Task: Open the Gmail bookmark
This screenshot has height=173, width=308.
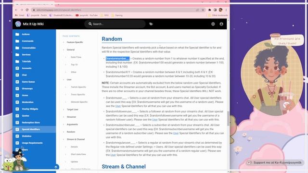Action: click(20, 15)
